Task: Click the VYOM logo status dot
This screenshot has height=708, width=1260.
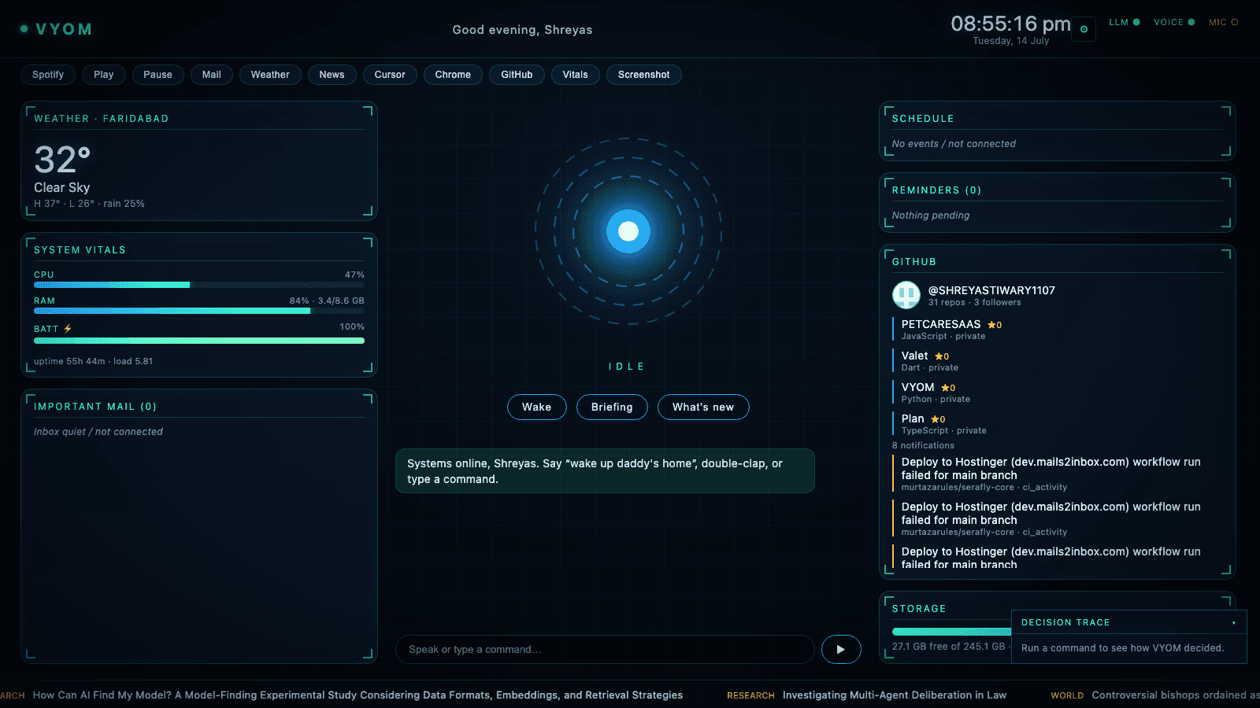Action: (x=24, y=29)
